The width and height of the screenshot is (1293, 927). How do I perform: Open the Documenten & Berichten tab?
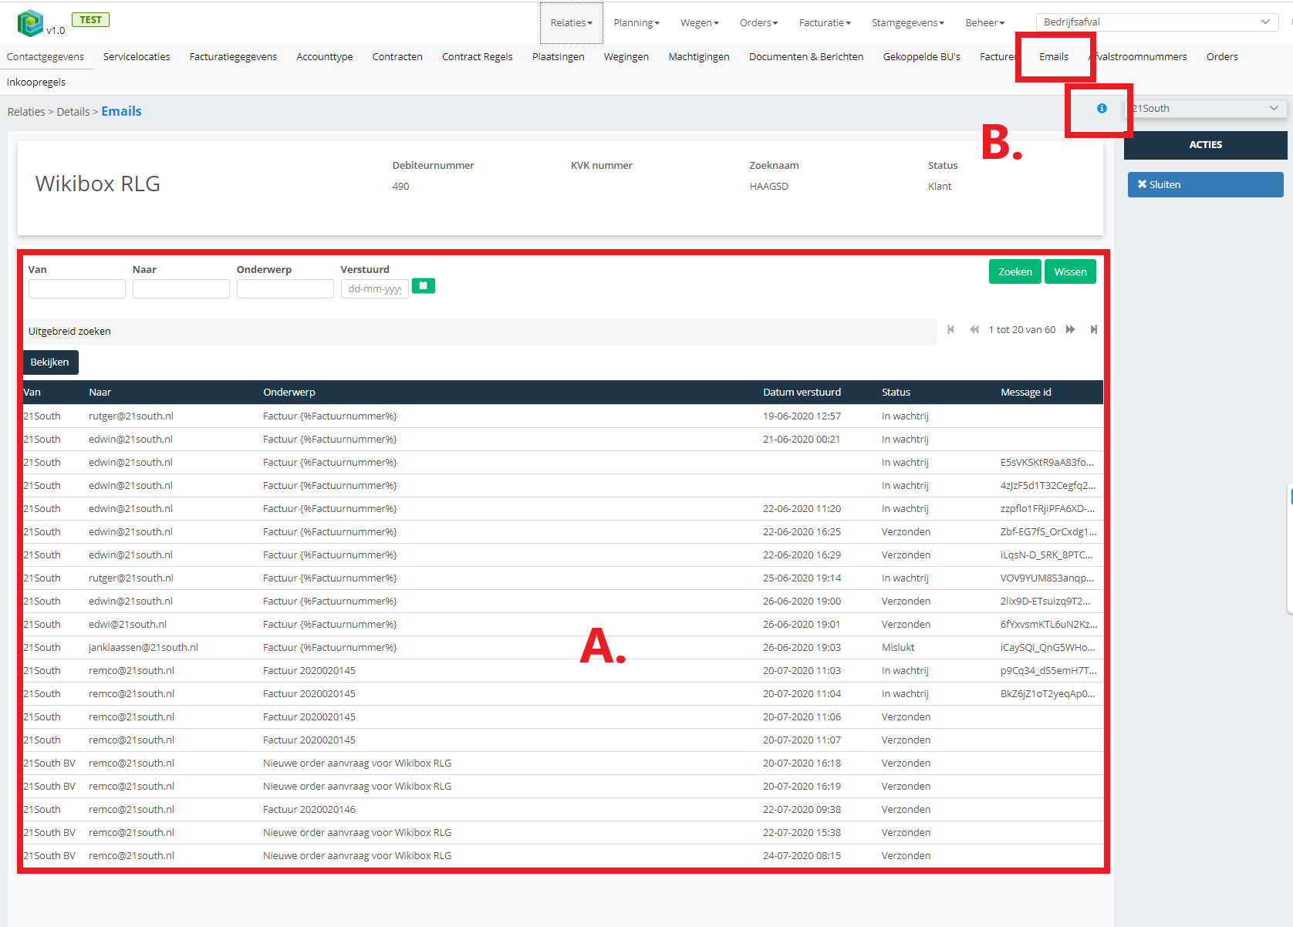point(806,57)
